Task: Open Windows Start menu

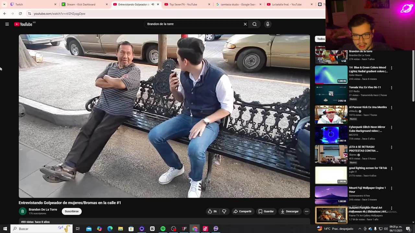Action: tap(5, 229)
